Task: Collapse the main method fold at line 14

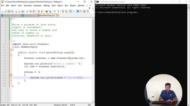Action: 11,55
